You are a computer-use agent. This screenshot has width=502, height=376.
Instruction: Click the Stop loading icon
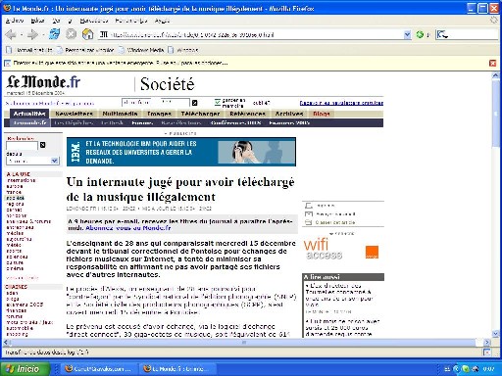pos(71,34)
